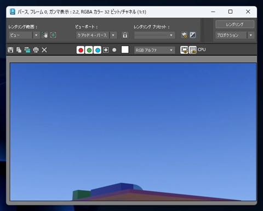Toggle the green channel display
This screenshot has width=263, height=211.
pyautogui.click(x=89, y=50)
